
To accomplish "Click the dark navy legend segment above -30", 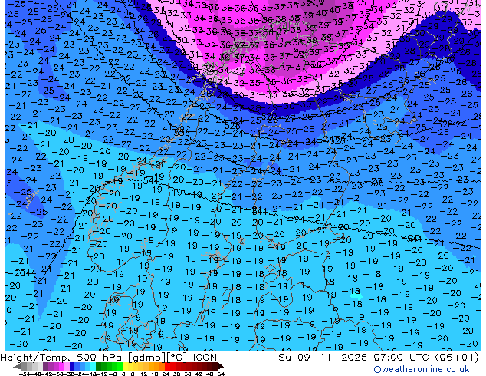I will (x=72, y=366).
